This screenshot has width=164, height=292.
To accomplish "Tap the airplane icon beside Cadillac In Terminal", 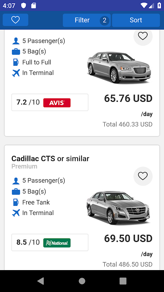I will (16, 213).
